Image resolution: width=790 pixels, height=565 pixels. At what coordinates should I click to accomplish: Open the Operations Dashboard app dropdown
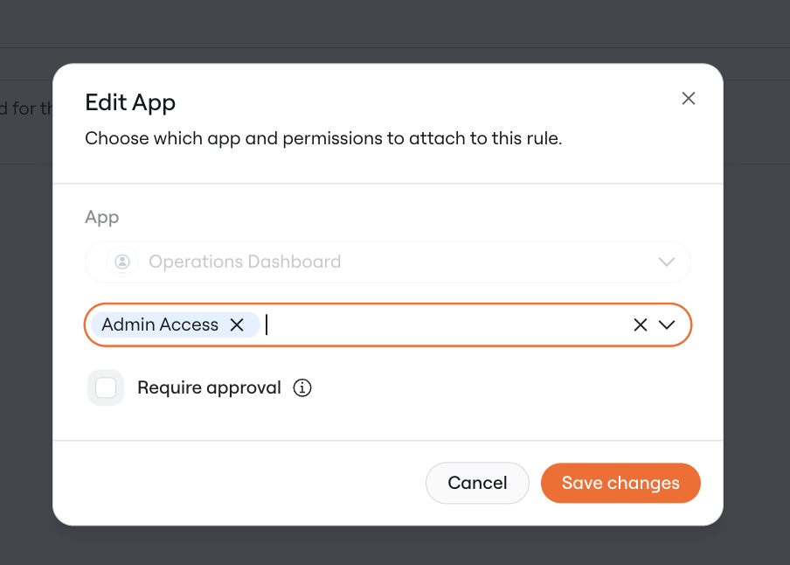[387, 262]
